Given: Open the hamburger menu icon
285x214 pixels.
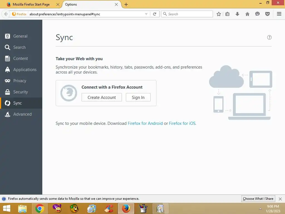Looking at the screenshot, I should pyautogui.click(x=279, y=14).
